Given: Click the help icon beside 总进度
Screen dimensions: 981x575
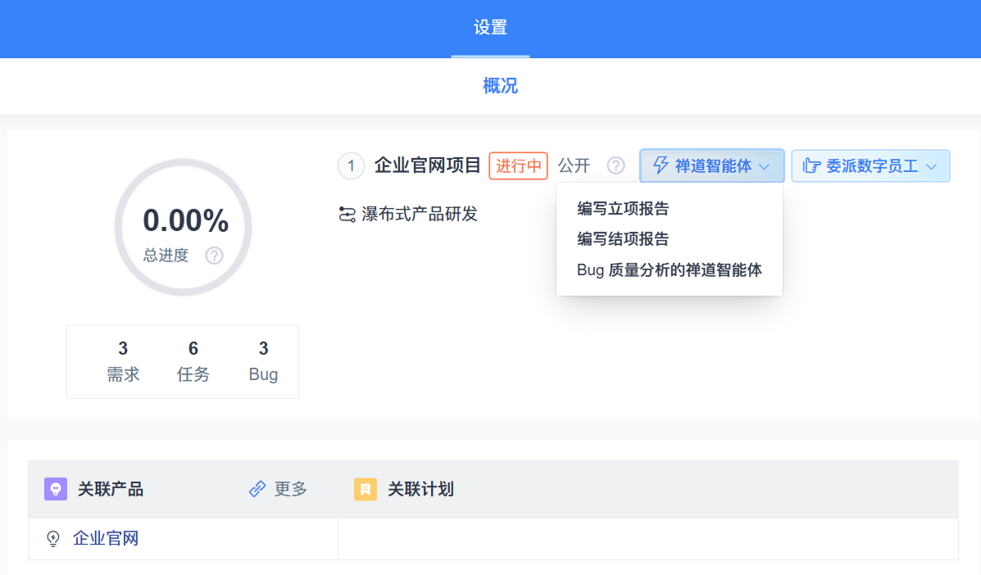Looking at the screenshot, I should [214, 255].
